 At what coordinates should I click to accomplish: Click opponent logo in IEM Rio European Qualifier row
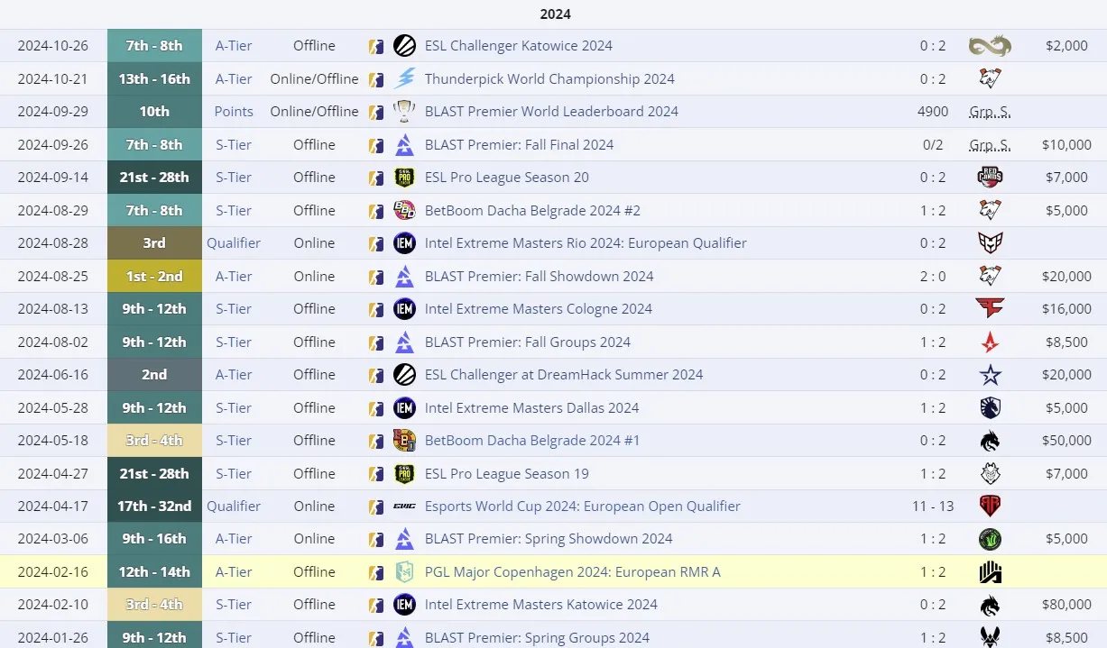click(990, 243)
